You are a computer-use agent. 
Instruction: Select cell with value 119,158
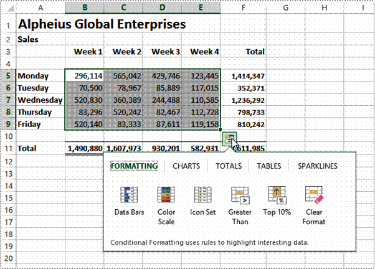[x=201, y=124]
